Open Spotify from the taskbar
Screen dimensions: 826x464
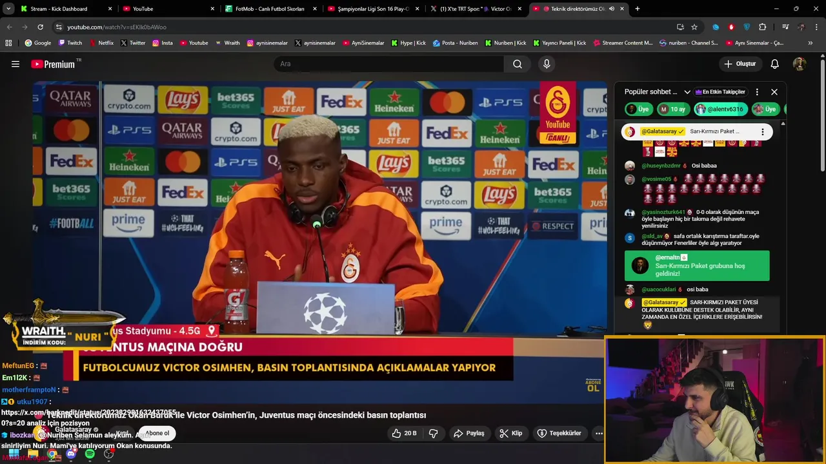coord(90,454)
